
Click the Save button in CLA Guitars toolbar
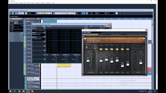[x=144, y=35]
